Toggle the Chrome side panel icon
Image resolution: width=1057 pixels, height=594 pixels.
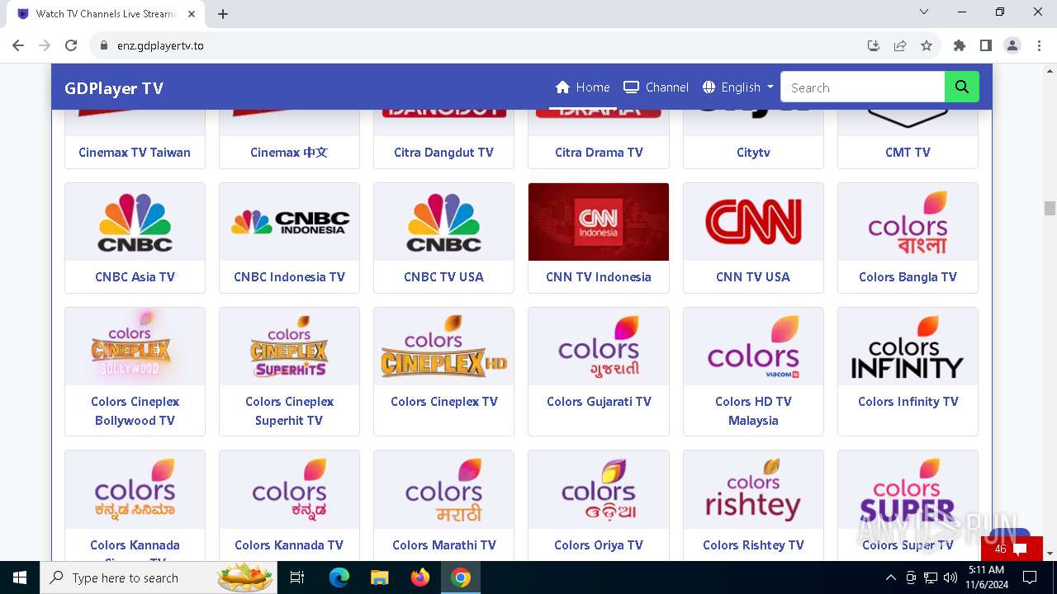tap(986, 45)
